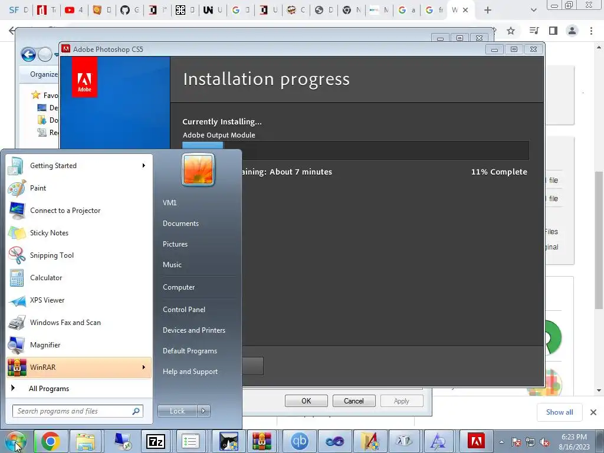
Task: Open Action Center flag tray icon
Action: tap(516, 442)
